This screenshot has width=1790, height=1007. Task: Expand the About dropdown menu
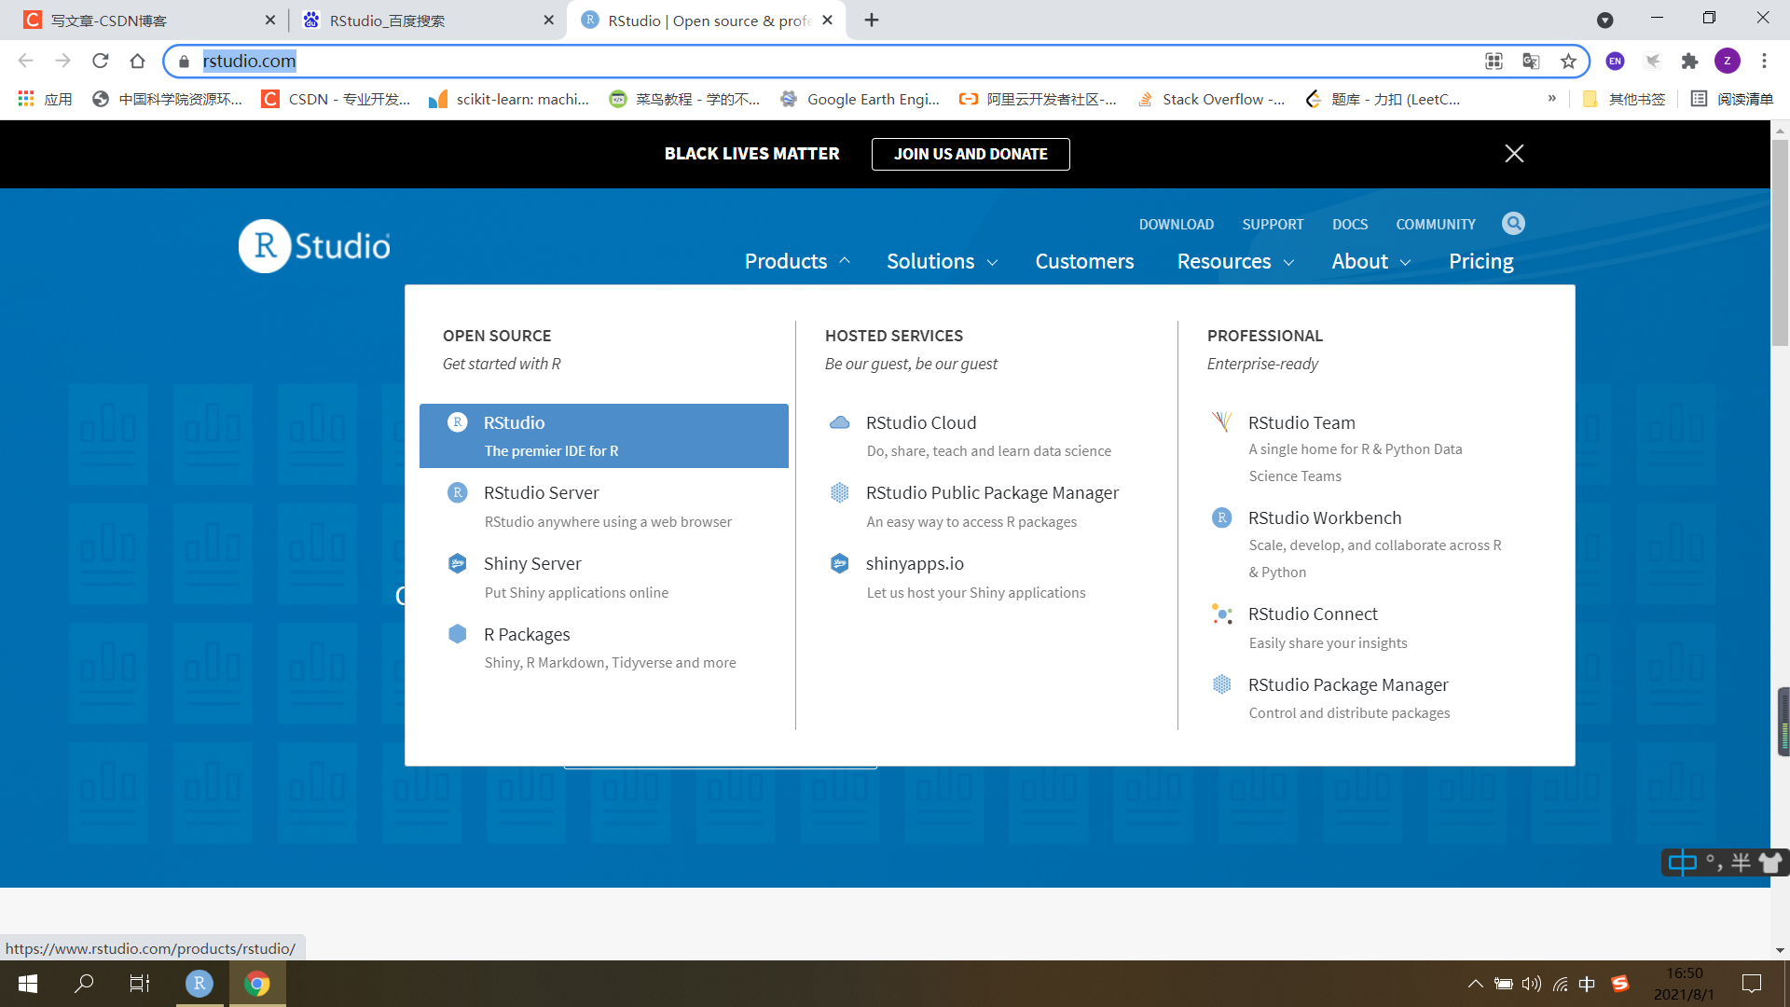(x=1370, y=262)
